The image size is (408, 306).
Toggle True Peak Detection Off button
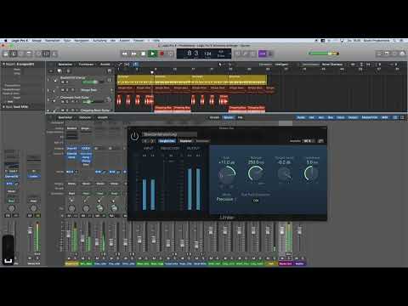pos(256,201)
